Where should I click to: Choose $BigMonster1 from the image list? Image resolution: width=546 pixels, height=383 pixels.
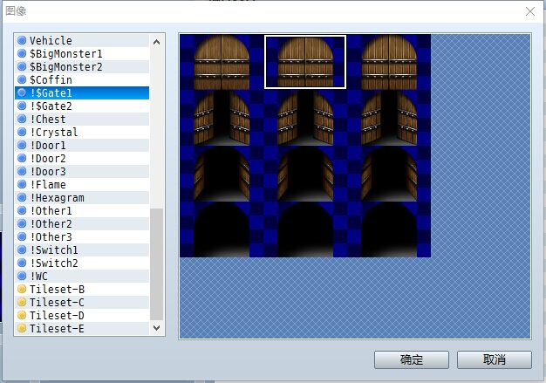click(x=82, y=53)
